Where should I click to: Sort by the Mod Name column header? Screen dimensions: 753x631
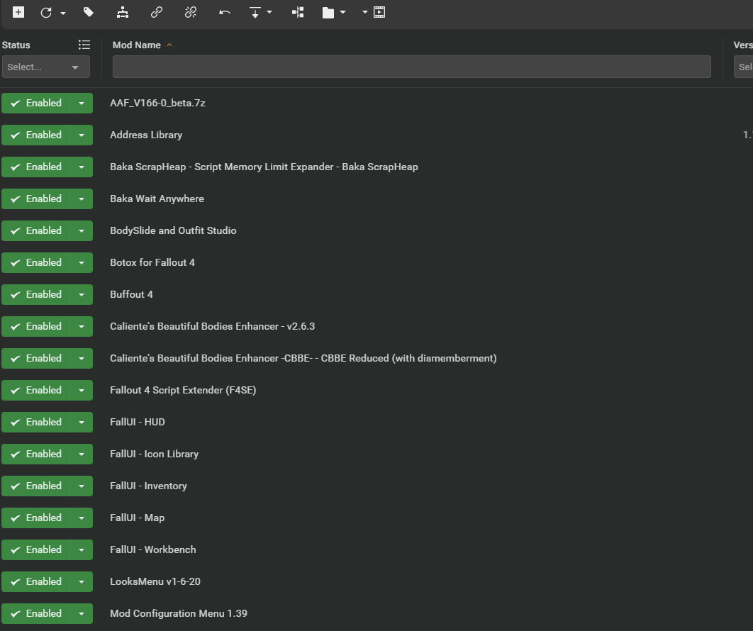(x=136, y=45)
